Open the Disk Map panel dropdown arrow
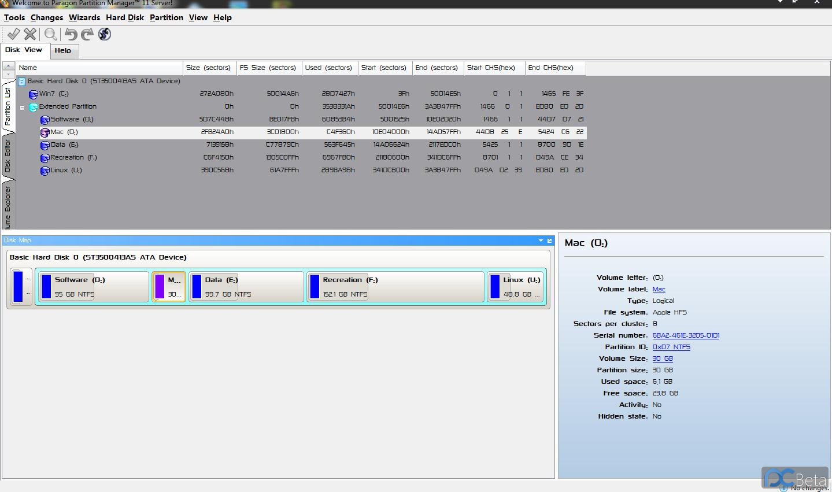The width and height of the screenshot is (832, 492). coord(541,241)
